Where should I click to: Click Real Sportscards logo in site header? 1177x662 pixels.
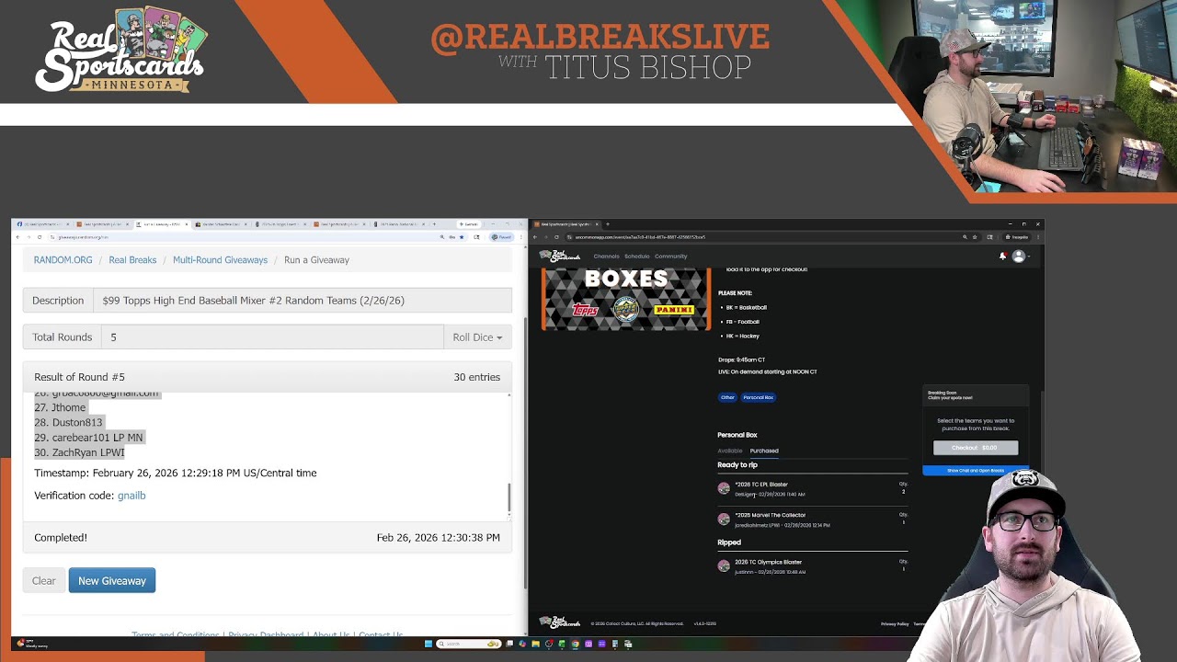(x=560, y=256)
